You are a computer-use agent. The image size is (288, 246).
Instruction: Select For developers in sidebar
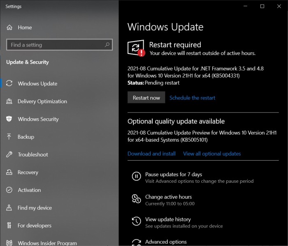(x=35, y=225)
